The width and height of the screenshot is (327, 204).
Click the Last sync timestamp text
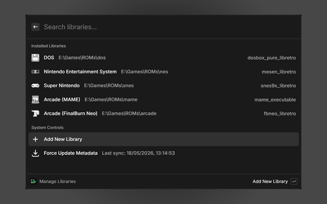click(138, 153)
